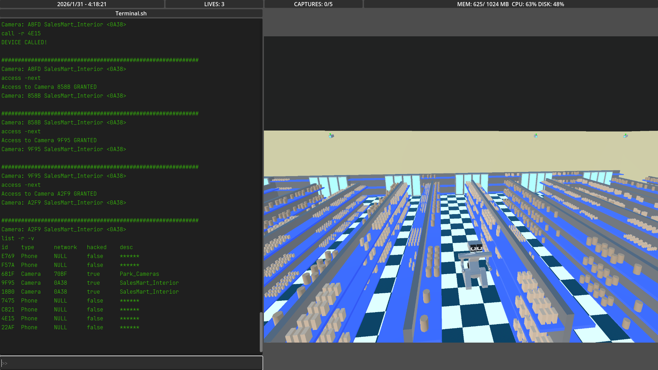Click the middle ceiling camera icon

coord(536,136)
